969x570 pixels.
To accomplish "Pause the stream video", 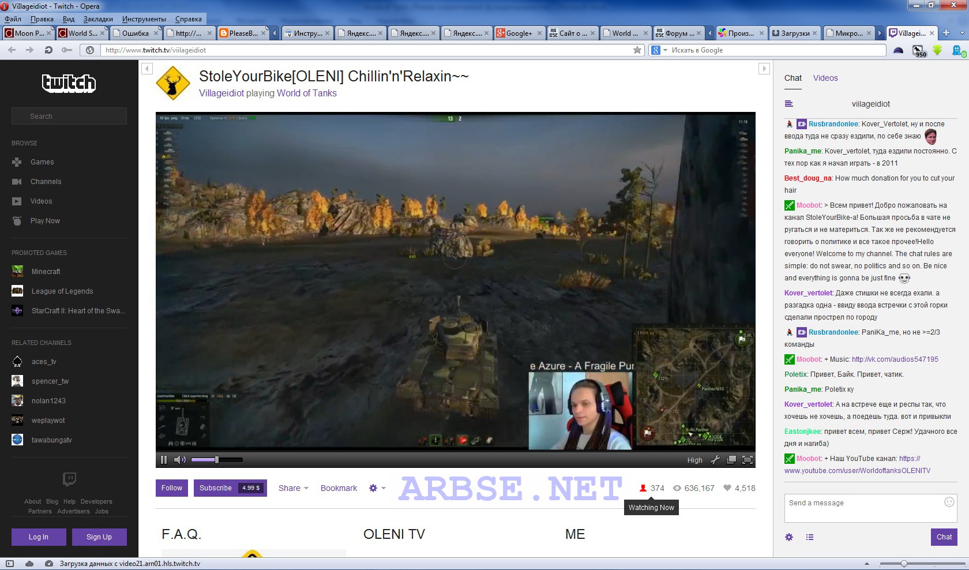I will click(164, 460).
